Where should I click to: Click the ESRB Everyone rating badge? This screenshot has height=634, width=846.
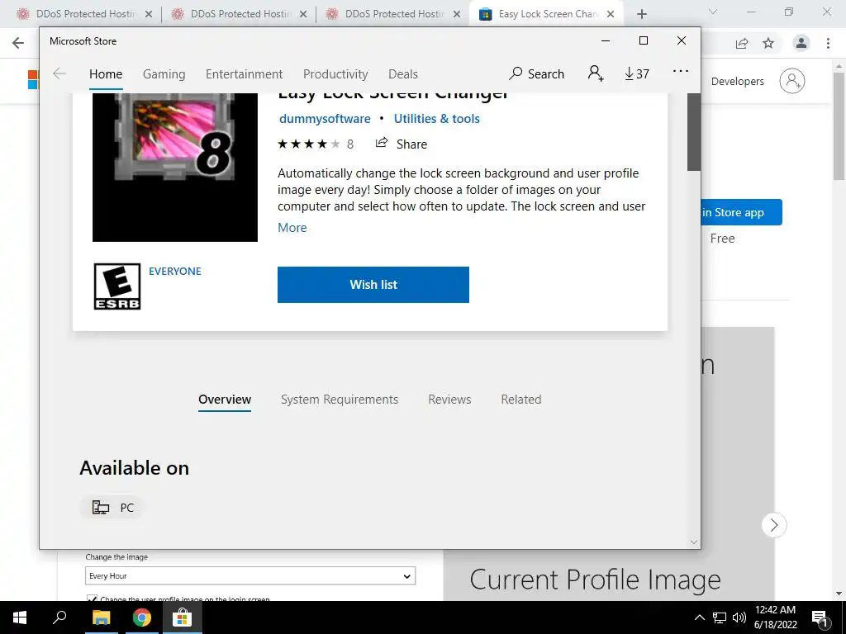(x=117, y=286)
